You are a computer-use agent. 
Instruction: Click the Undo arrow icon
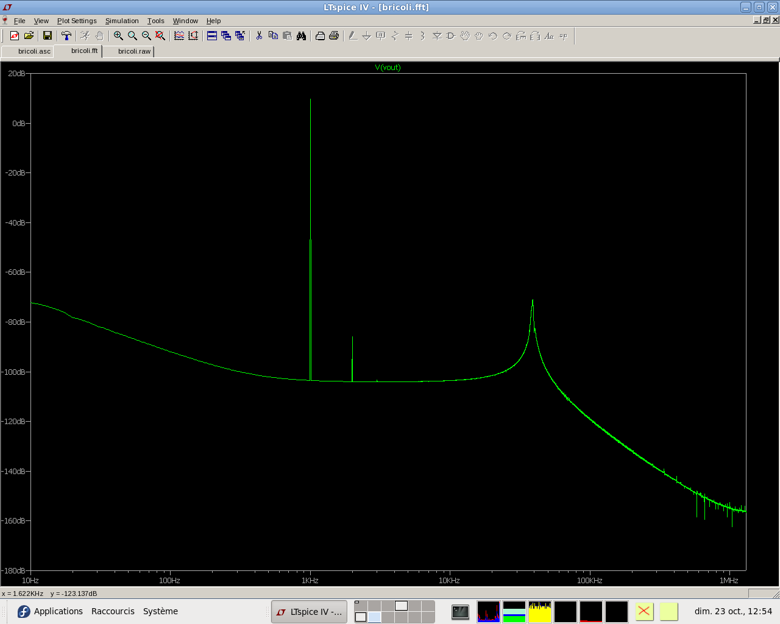click(x=493, y=36)
